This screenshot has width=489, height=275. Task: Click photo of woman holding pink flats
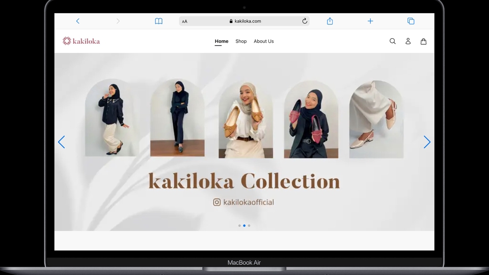coord(311,119)
